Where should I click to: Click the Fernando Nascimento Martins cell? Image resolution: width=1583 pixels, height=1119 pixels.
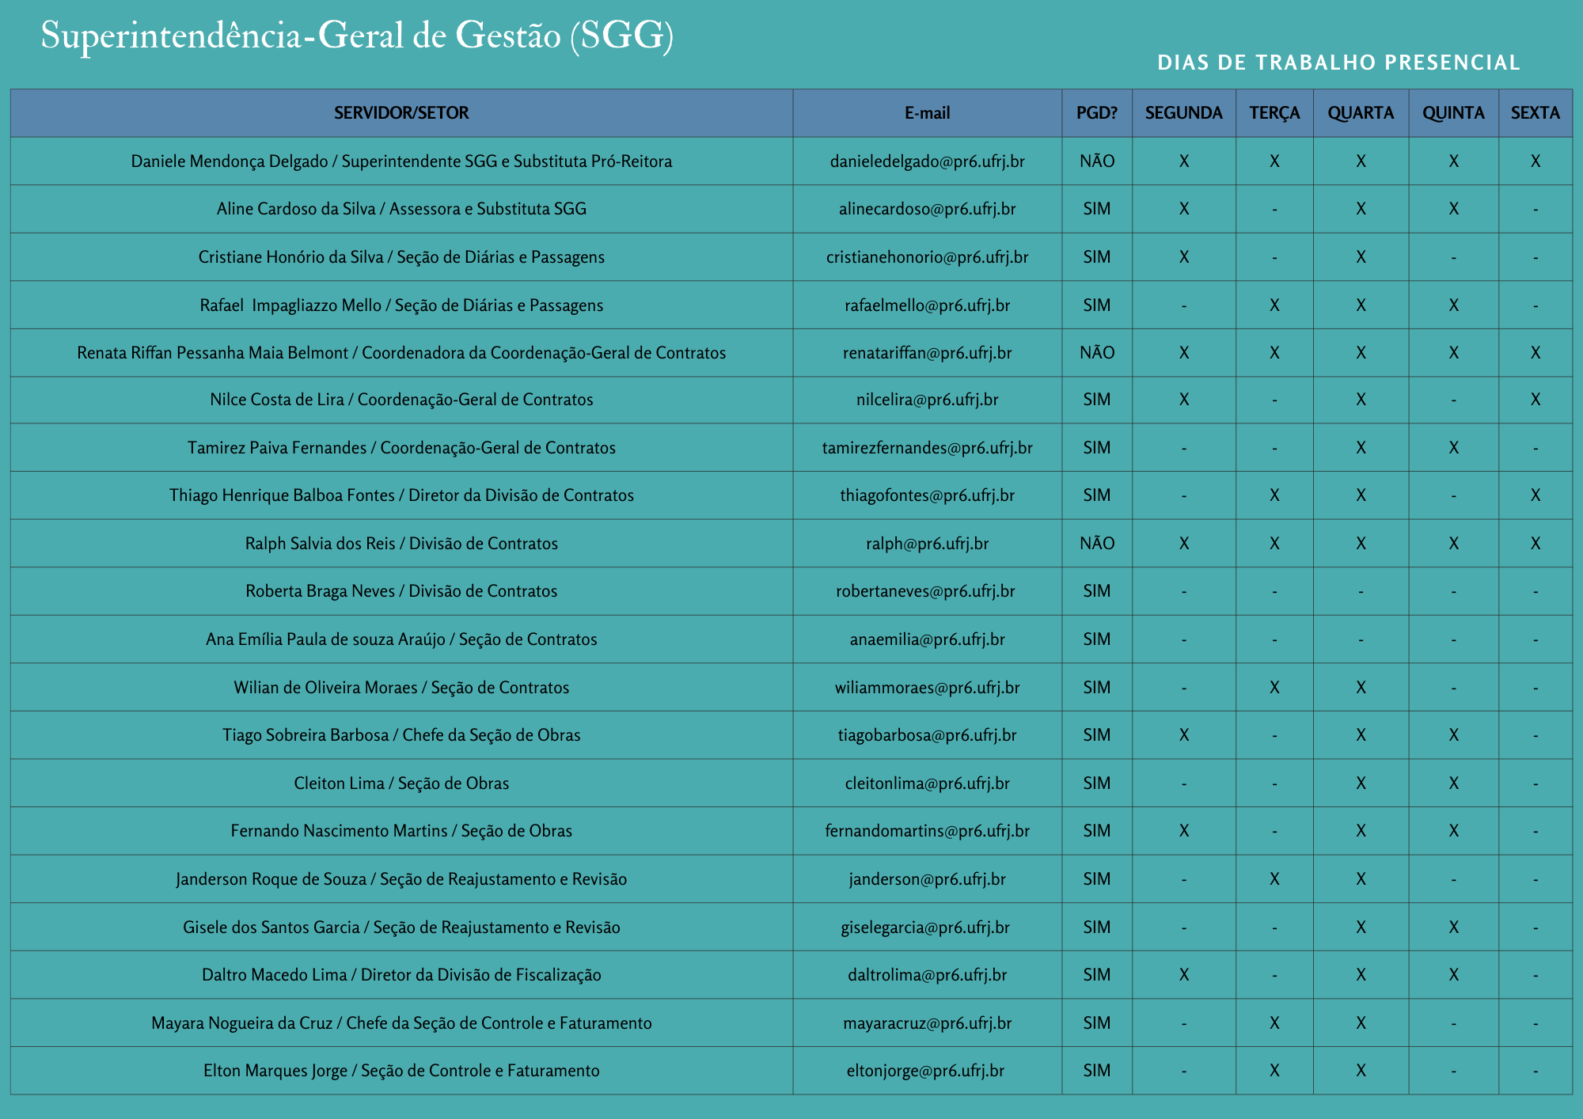(x=401, y=831)
